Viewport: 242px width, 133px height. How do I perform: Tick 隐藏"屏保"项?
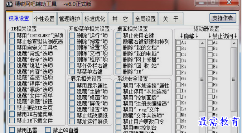point(72,103)
